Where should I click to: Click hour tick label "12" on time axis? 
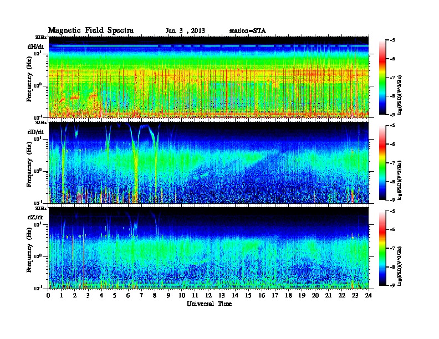point(208,295)
